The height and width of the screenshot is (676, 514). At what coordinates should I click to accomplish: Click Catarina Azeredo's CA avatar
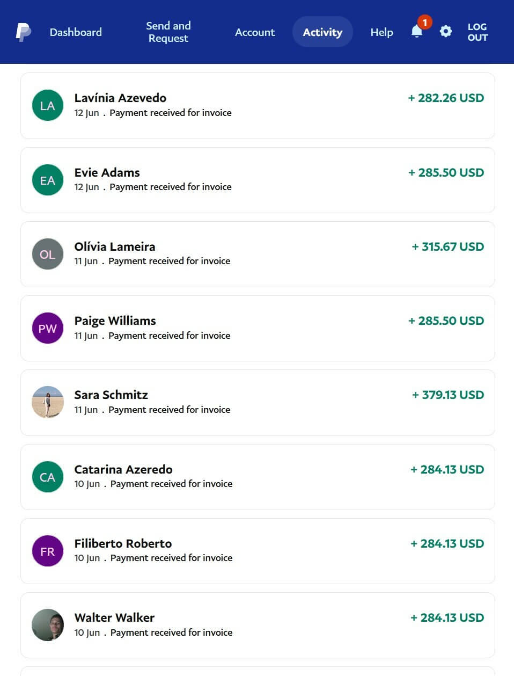48,477
